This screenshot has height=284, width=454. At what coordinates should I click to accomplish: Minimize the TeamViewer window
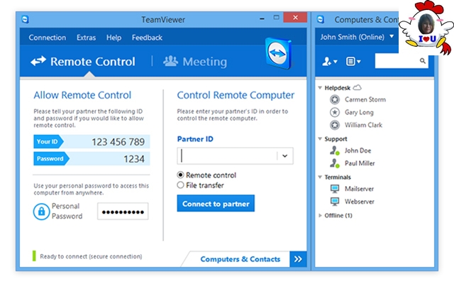(x=262, y=18)
